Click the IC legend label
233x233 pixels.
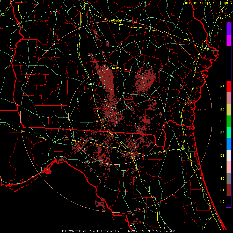point(222,167)
